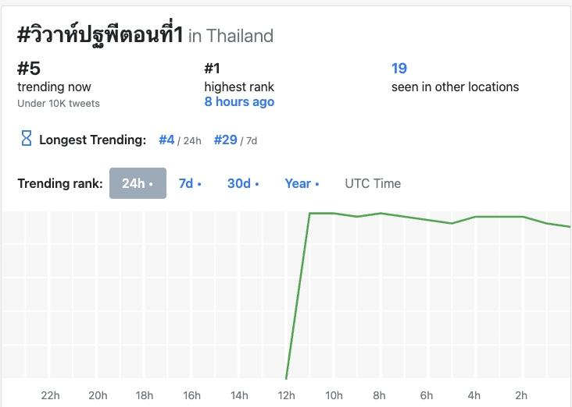Click the Thai hashtag title
Image resolution: width=572 pixels, height=407 pixels.
(x=99, y=35)
